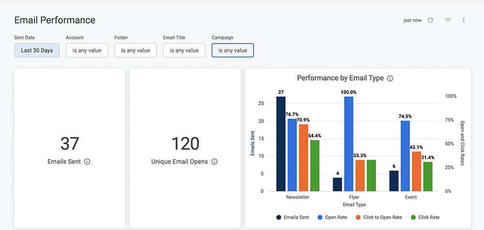
Task: Hide Click to Open Rate legend series
Action: coord(378,217)
